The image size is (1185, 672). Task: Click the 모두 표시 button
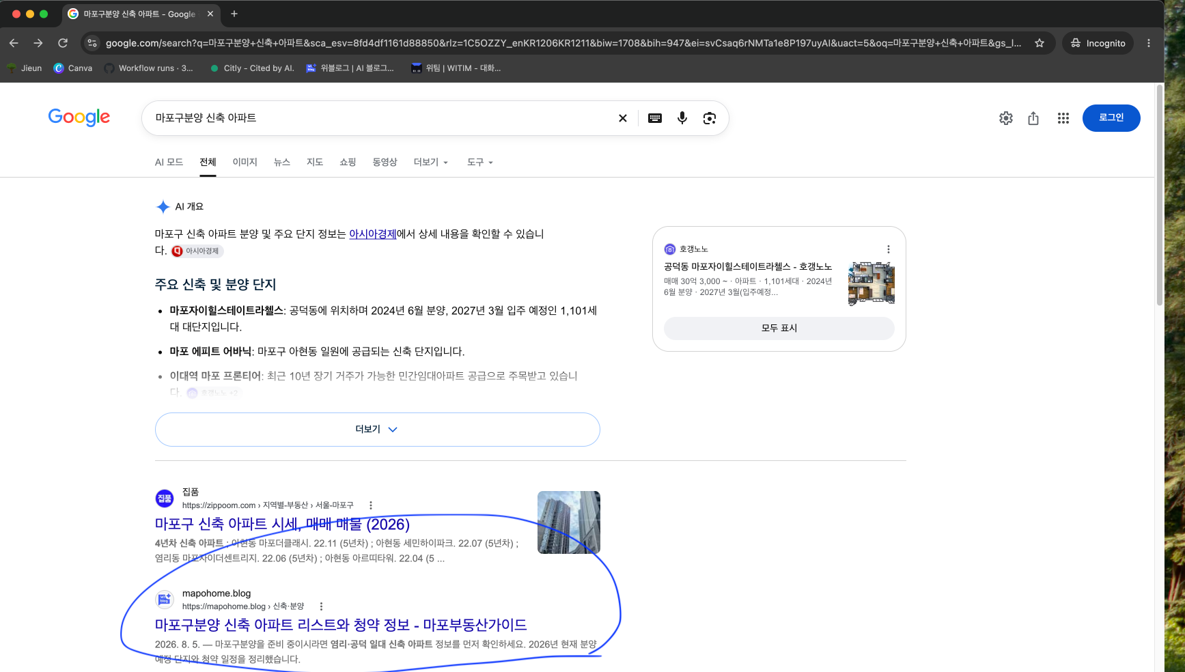pyautogui.click(x=779, y=328)
